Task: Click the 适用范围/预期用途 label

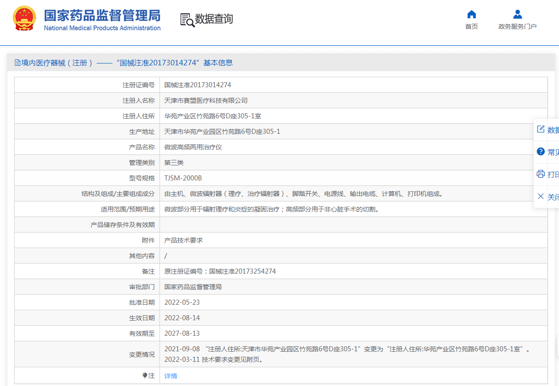Action: [x=128, y=209]
